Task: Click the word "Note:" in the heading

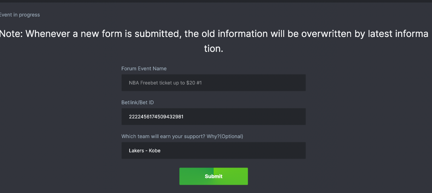Action: (11, 34)
